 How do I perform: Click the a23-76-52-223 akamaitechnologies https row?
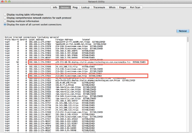pyautogui.click(x=70, y=80)
